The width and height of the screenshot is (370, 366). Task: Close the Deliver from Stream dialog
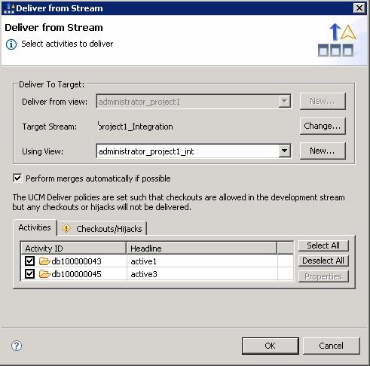(359, 8)
